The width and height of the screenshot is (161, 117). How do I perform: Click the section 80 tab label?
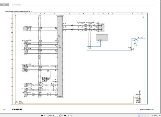(x=4, y=5)
